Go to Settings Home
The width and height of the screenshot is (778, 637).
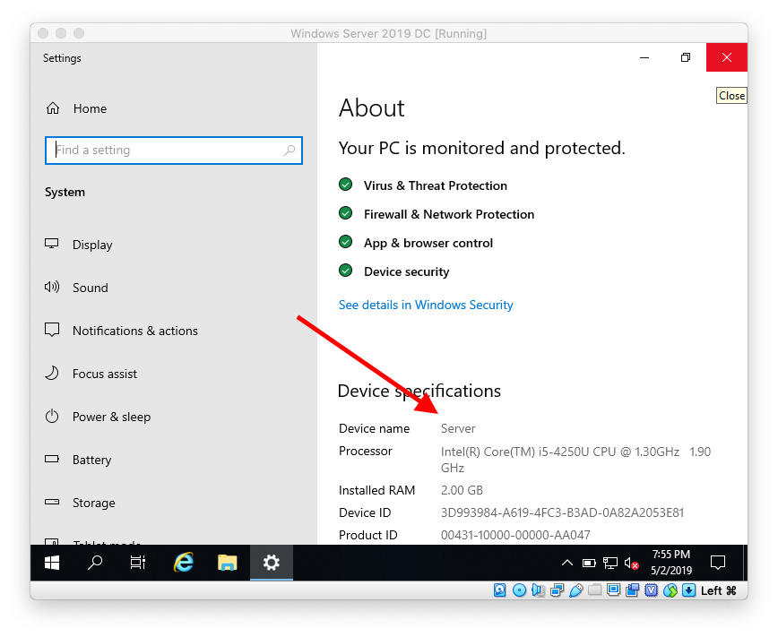point(75,108)
